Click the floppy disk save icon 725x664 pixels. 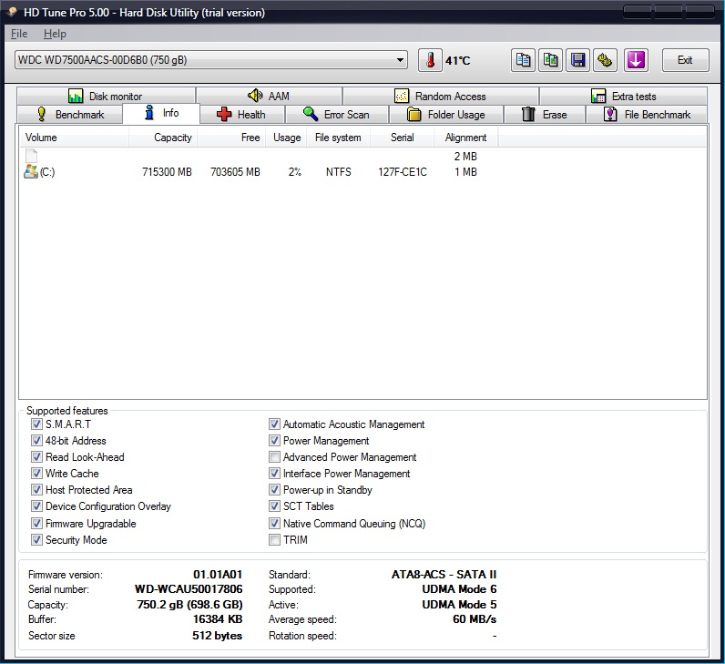[577, 60]
